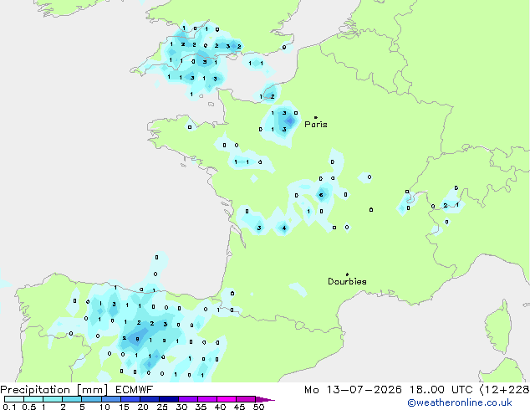
Task: Click the 'Mo' weekday label
Action: click(311, 390)
